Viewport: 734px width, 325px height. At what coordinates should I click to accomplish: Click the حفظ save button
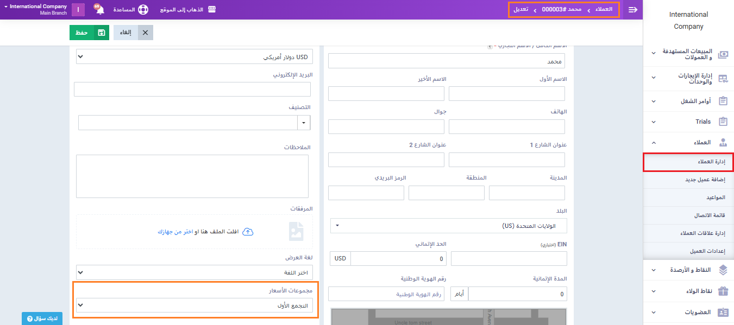(x=82, y=33)
